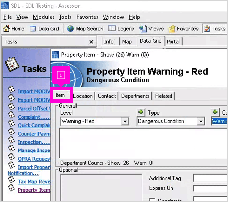Open the Counter Payment task link
This screenshot has width=228, height=202.
click(34, 134)
